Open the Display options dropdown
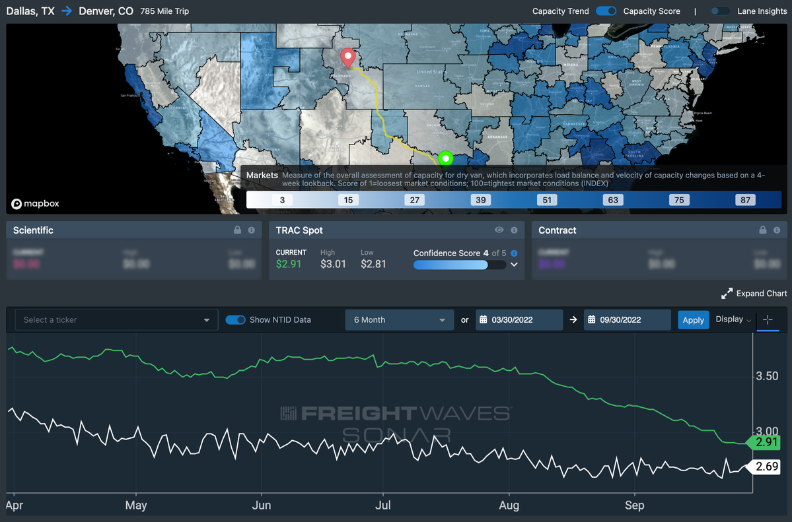Viewport: 792px width, 522px height. (733, 319)
